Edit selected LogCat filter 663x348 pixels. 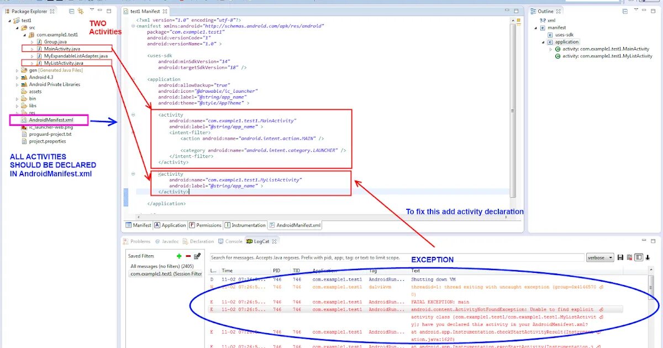[x=197, y=256]
